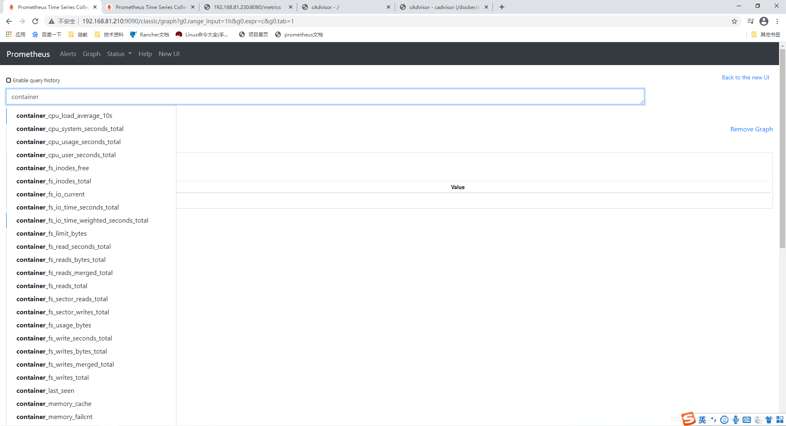Switch to the 192.168.81.230:8080/metrics tab
The image size is (786, 426).
point(247,7)
